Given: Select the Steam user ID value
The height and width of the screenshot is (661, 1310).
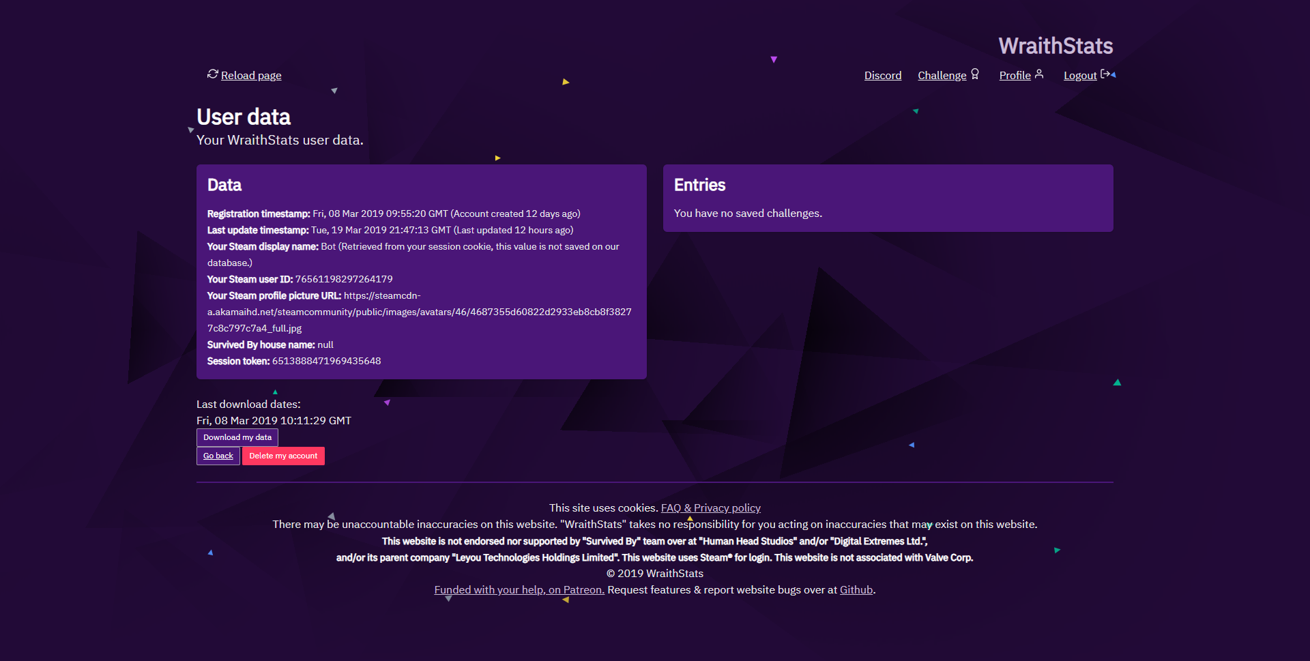Looking at the screenshot, I should tap(343, 279).
